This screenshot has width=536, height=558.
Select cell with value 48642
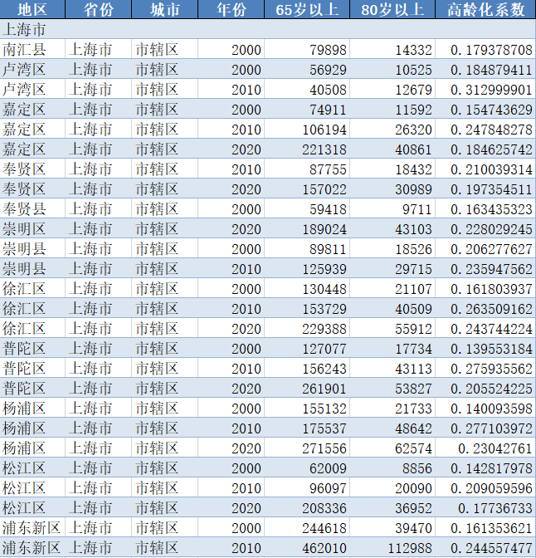[x=392, y=428]
